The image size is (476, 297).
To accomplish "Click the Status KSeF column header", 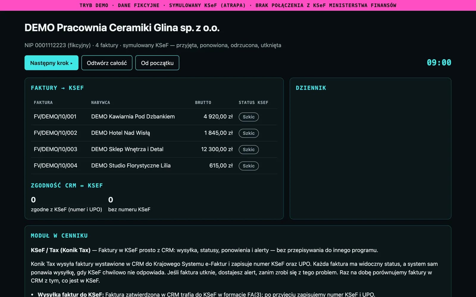I will tap(253, 102).
